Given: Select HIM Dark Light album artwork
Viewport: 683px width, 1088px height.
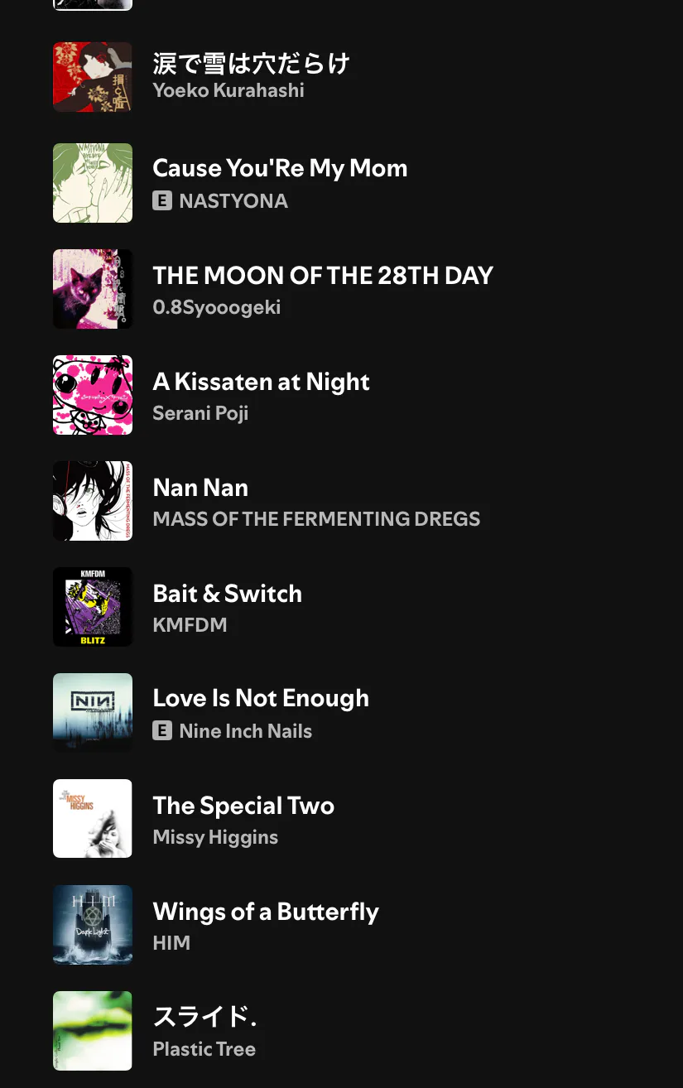Looking at the screenshot, I should tap(93, 925).
